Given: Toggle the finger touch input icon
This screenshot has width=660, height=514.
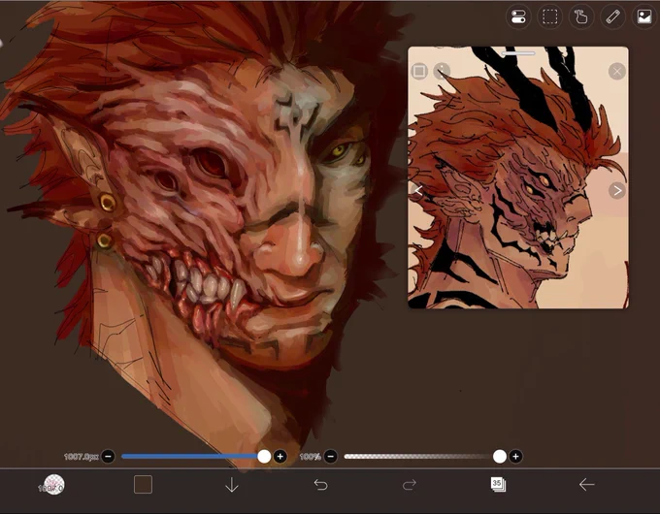Looking at the screenshot, I should pyautogui.click(x=580, y=16).
